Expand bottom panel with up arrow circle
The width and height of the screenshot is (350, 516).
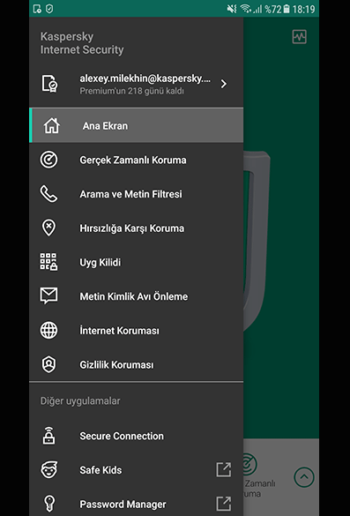click(304, 477)
